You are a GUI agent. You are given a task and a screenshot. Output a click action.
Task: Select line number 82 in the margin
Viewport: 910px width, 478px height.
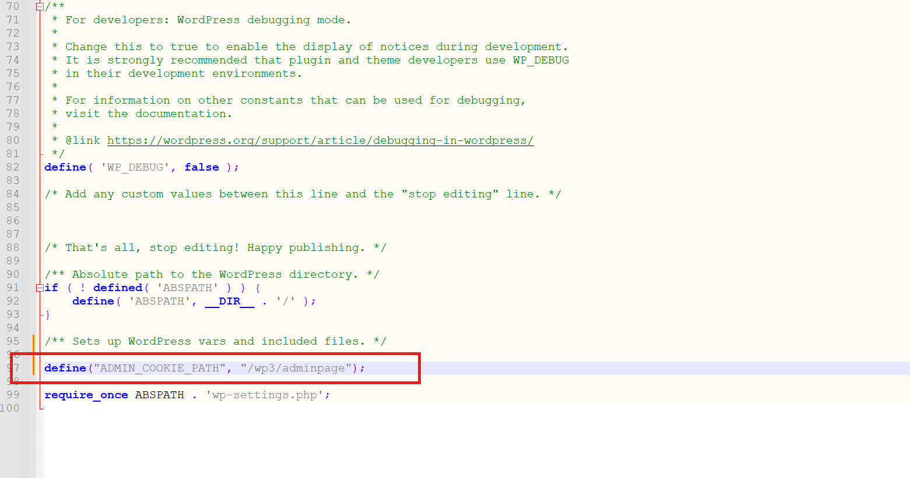(13, 167)
